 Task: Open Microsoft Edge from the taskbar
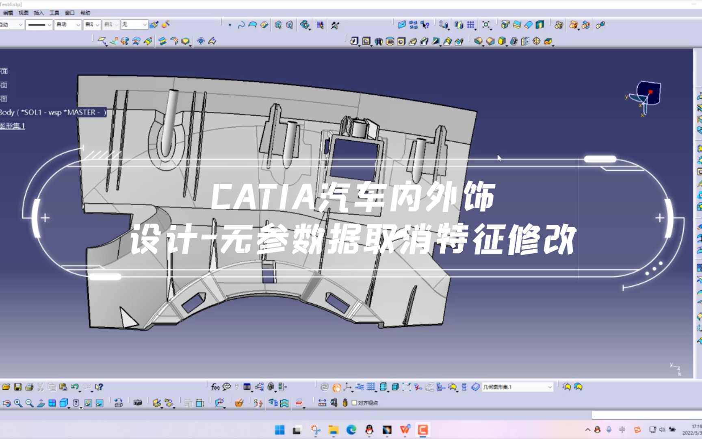click(351, 430)
